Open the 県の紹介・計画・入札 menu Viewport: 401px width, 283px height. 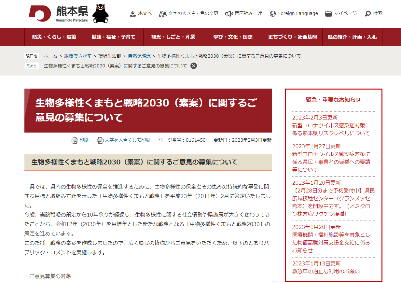[352, 37]
